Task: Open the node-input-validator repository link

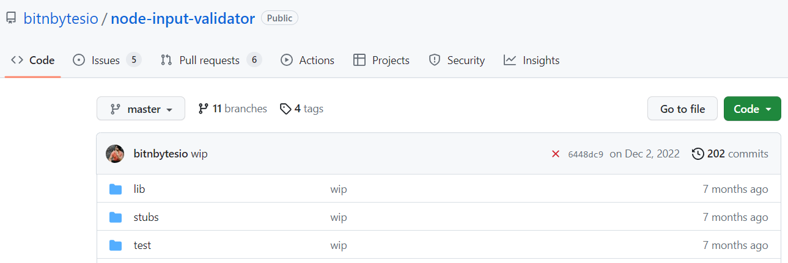Action: point(183,18)
